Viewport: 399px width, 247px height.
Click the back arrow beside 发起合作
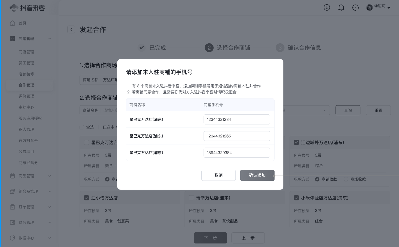tap(71, 30)
